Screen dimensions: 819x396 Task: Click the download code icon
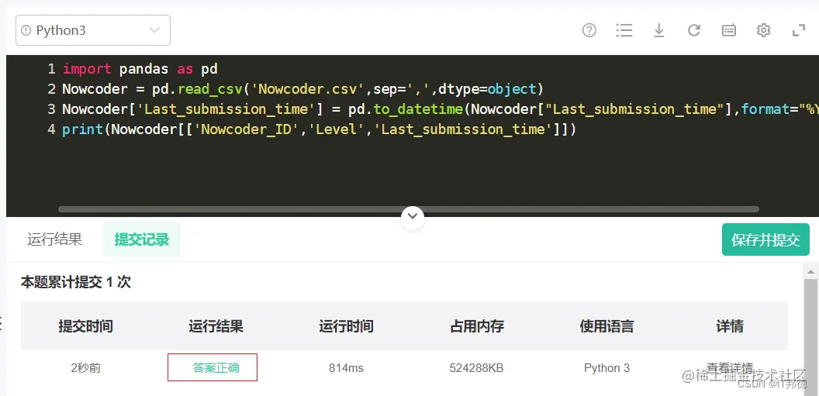659,31
